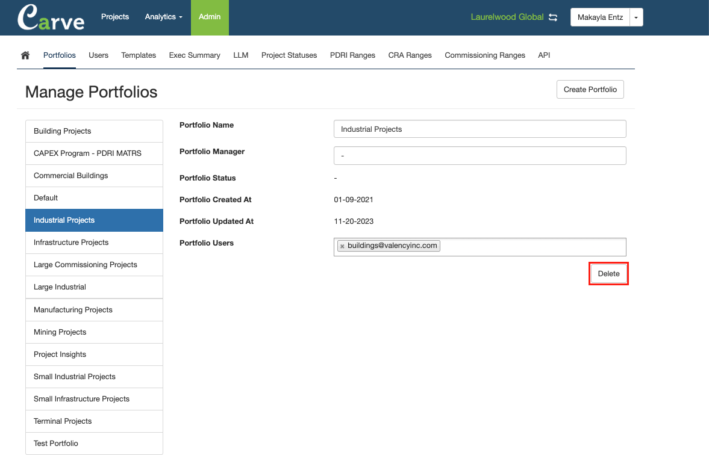This screenshot has width=709, height=455.
Task: Select Mining Projects in the list
Action: pyautogui.click(x=94, y=332)
